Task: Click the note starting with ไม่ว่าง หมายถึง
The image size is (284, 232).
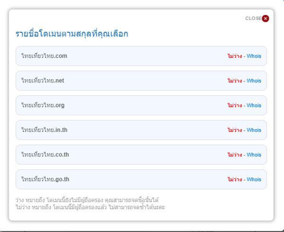Action: pyautogui.click(x=90, y=207)
